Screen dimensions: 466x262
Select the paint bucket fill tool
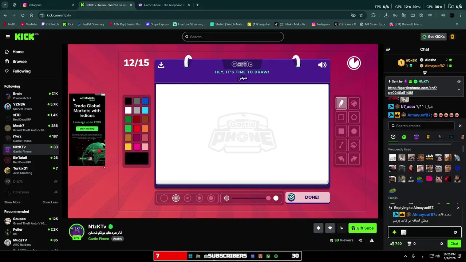click(354, 145)
